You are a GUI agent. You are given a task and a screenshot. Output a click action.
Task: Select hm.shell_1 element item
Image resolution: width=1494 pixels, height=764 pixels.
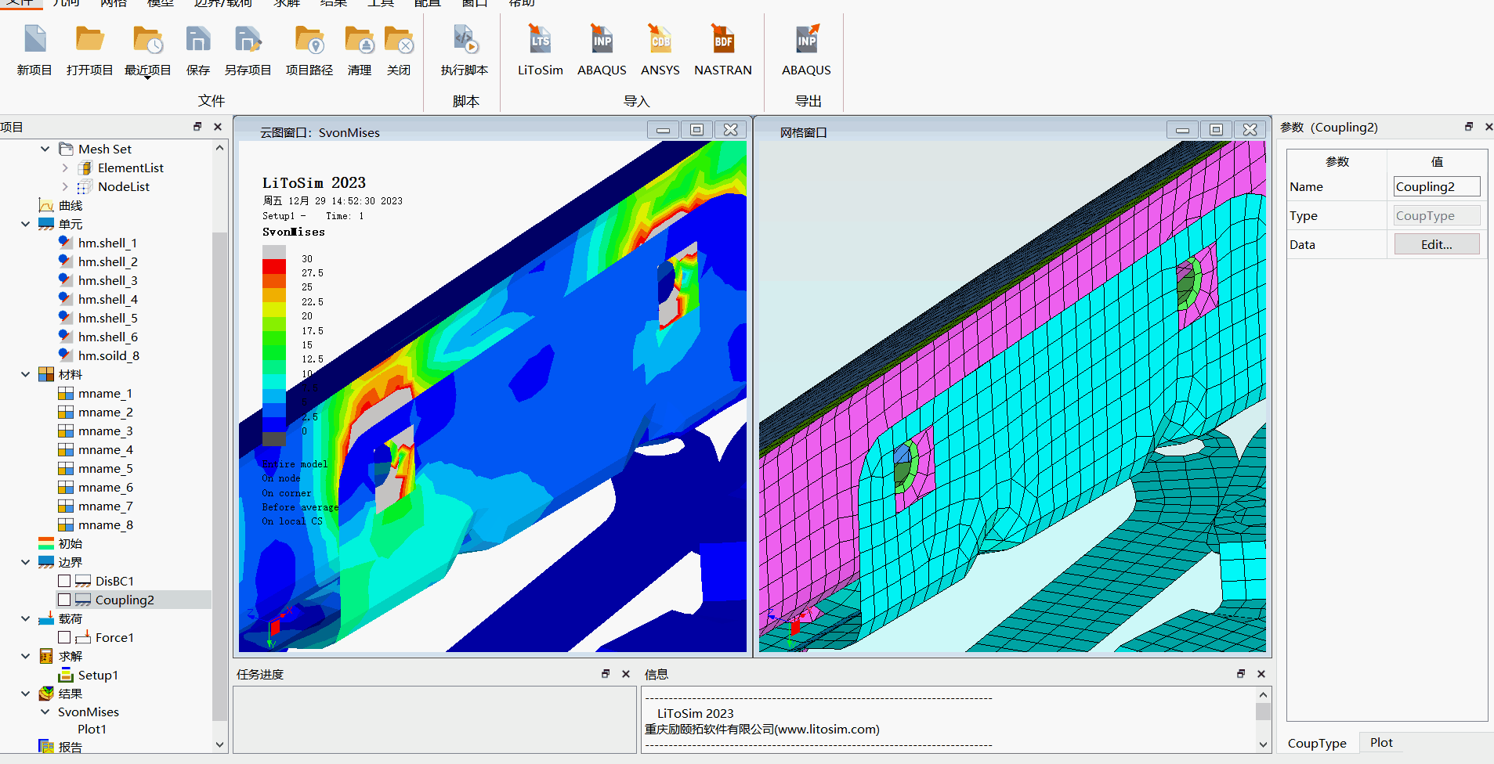coord(107,243)
